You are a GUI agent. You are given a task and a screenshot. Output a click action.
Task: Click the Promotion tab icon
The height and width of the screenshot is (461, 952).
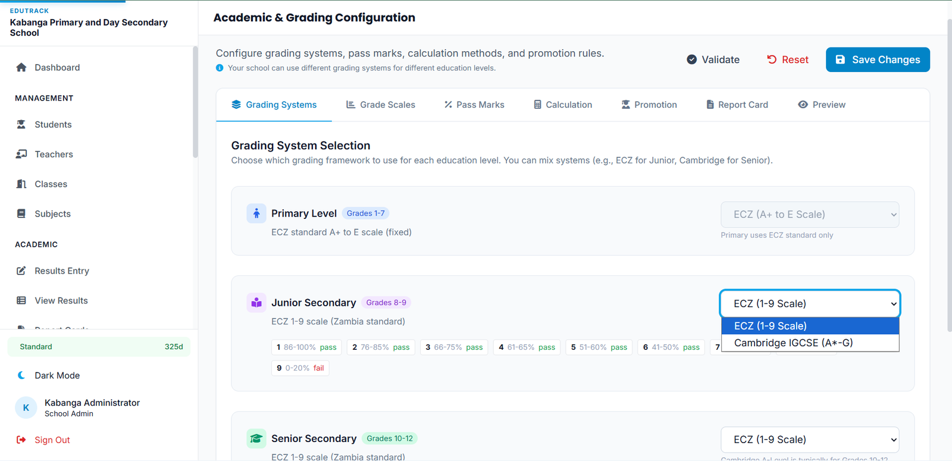pos(626,105)
